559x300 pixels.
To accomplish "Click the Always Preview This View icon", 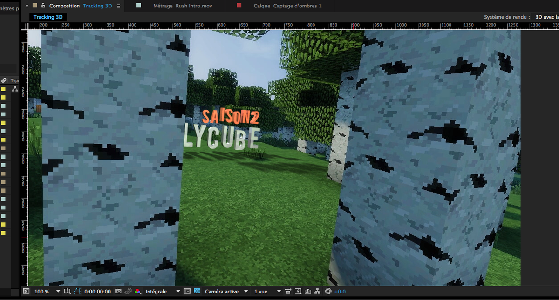I will click(27, 291).
